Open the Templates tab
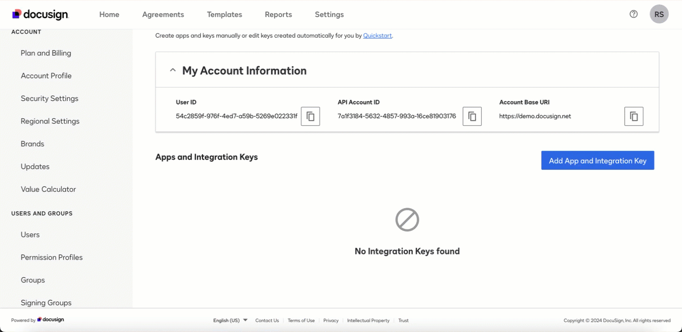Viewport: 682px width, 332px height. 224,15
